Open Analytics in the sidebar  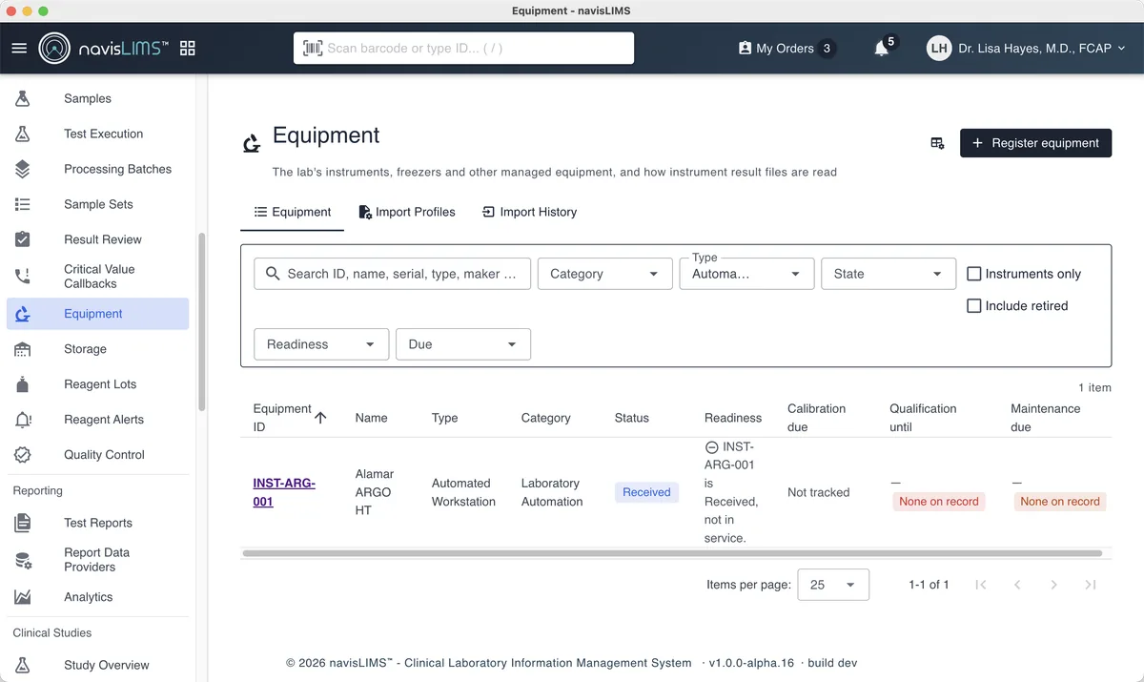coord(97,597)
